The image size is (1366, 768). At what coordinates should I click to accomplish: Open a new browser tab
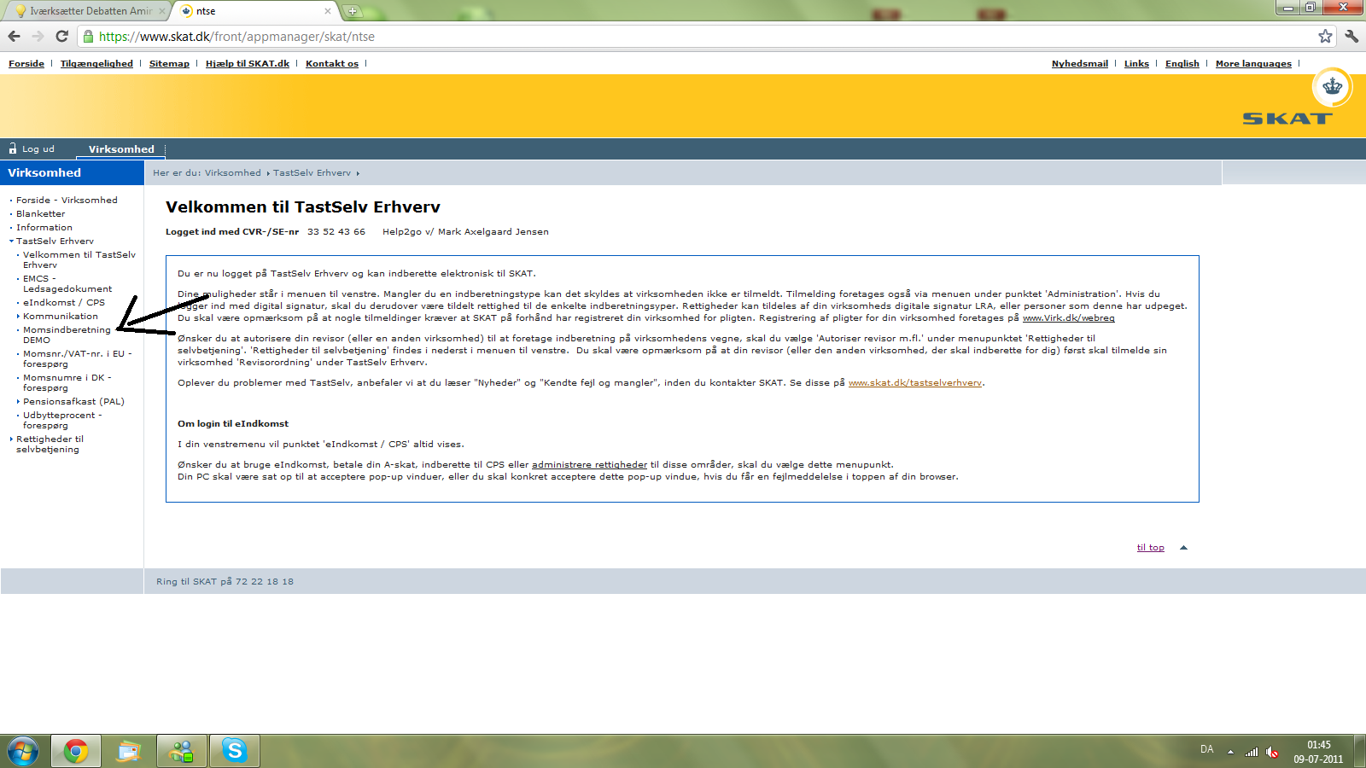click(352, 11)
